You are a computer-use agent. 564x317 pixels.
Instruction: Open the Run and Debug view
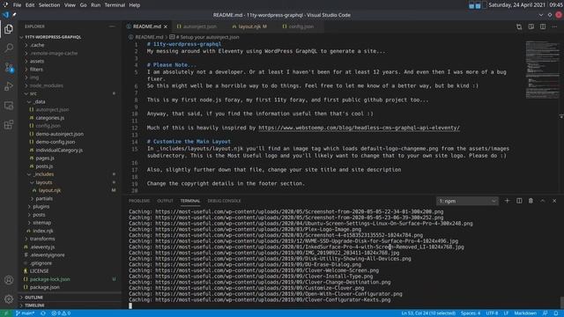[9, 86]
